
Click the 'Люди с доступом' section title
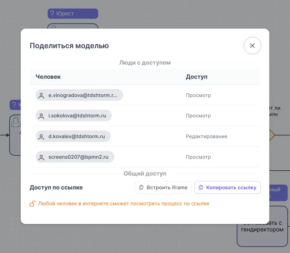point(145,63)
